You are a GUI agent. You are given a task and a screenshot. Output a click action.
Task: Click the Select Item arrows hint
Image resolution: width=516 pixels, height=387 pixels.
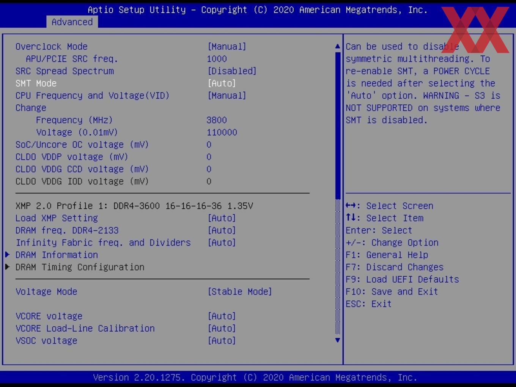tap(384, 218)
